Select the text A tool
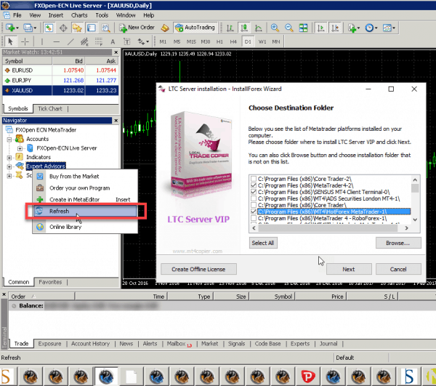Viewport: 436px width, 386px height. point(113,41)
